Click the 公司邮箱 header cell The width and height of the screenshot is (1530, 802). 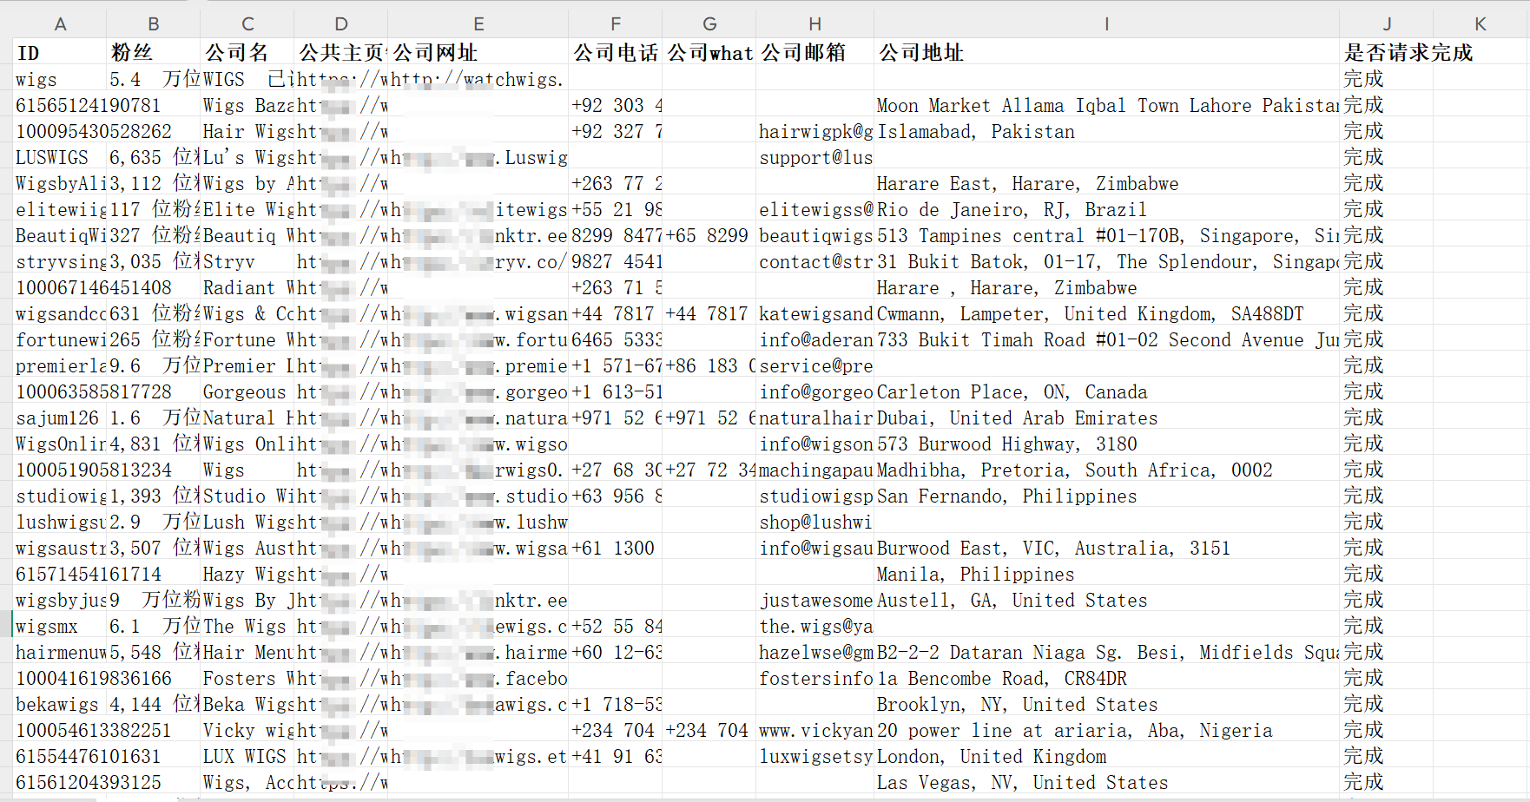[815, 53]
